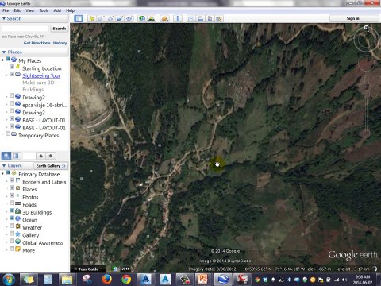The height and width of the screenshot is (286, 381).
Task: Click the Search button
Action: pyautogui.click(x=59, y=29)
